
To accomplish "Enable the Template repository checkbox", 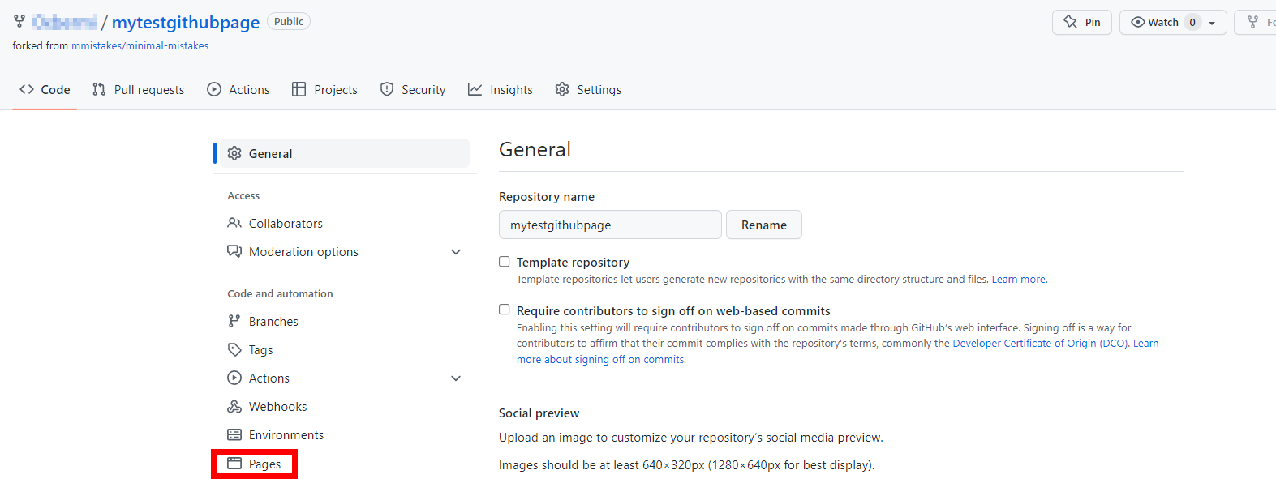I will click(x=505, y=262).
